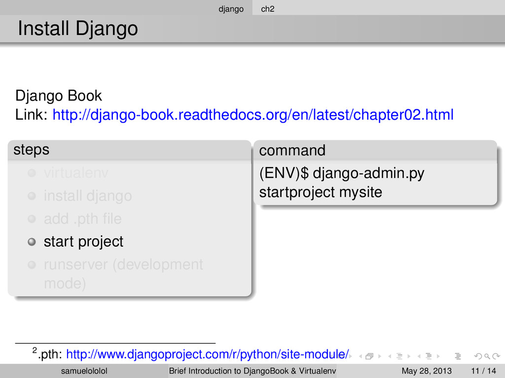Click the dimmed 'virtualenv' step

[76, 173]
